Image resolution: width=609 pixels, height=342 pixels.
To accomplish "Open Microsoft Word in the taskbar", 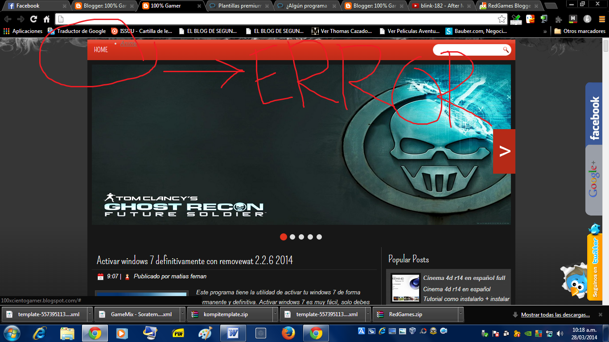I will (233, 333).
